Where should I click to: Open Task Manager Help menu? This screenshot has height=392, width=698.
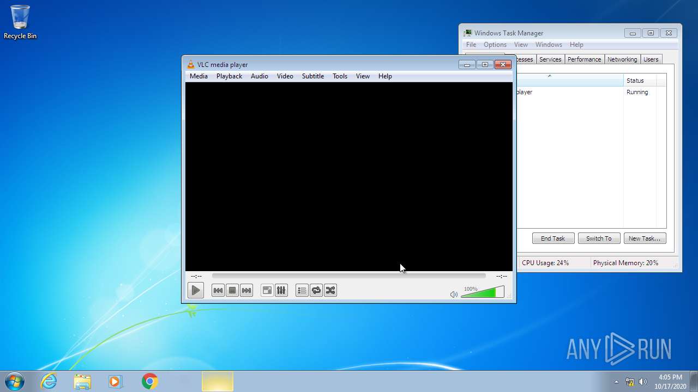[x=576, y=45]
